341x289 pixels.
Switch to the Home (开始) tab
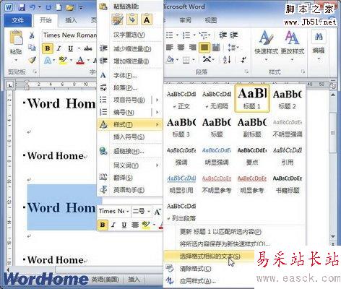pyautogui.click(x=46, y=20)
